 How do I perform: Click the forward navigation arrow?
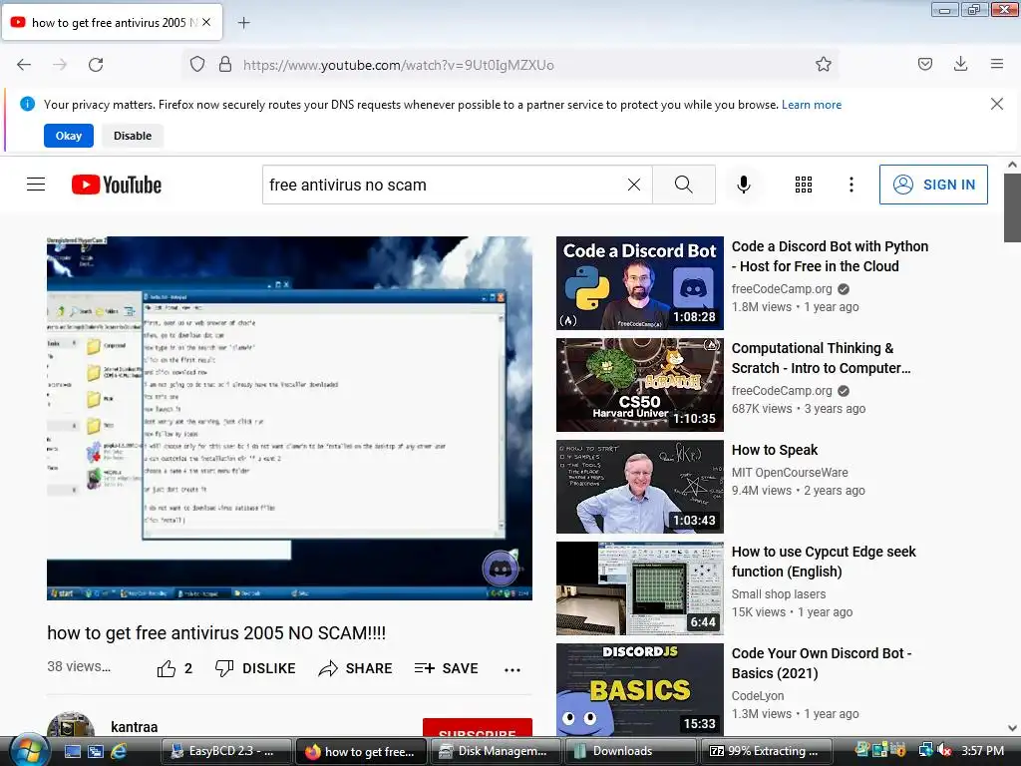pos(60,65)
